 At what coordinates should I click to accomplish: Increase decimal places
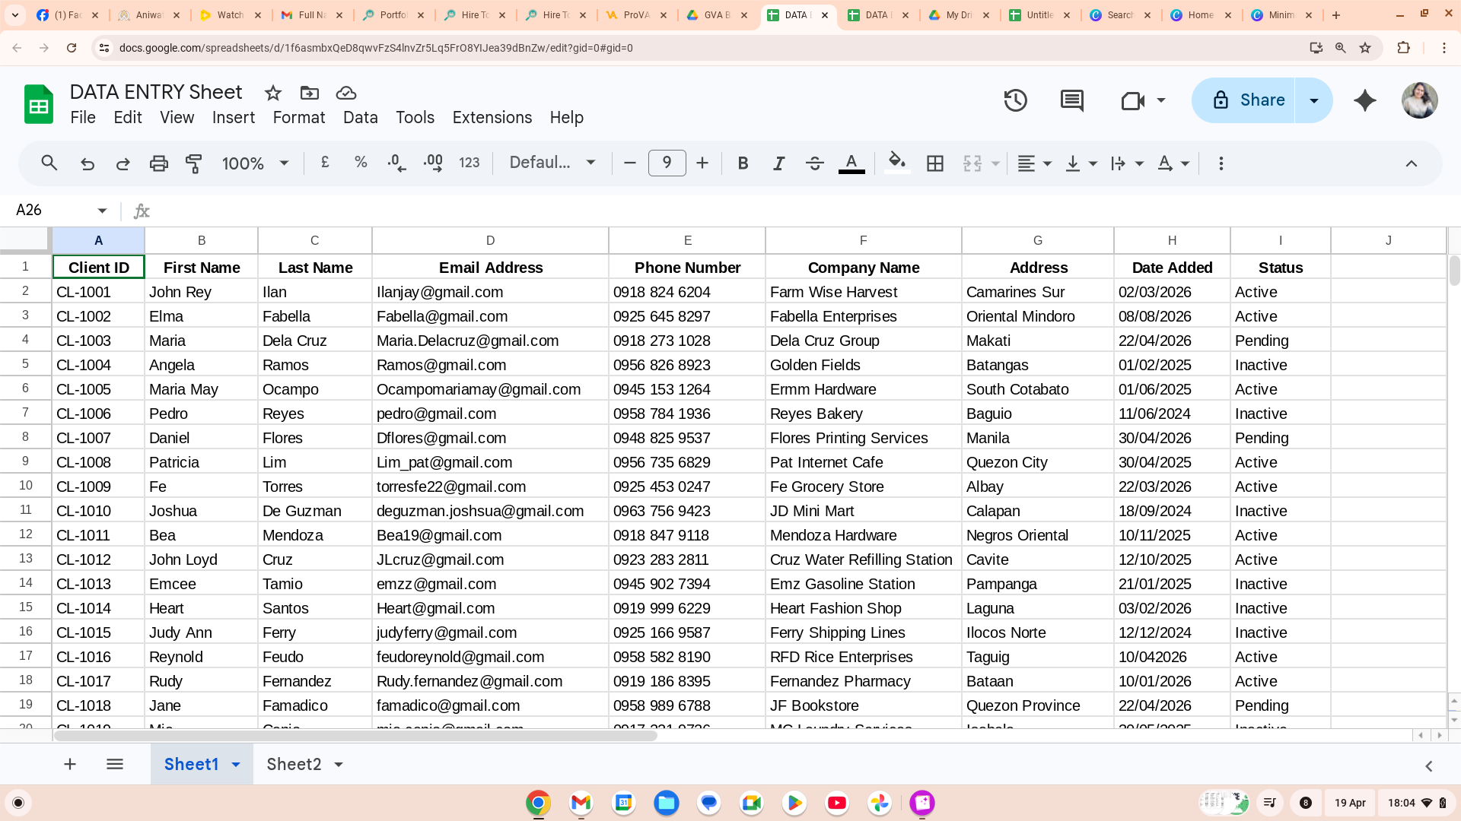[x=433, y=163]
